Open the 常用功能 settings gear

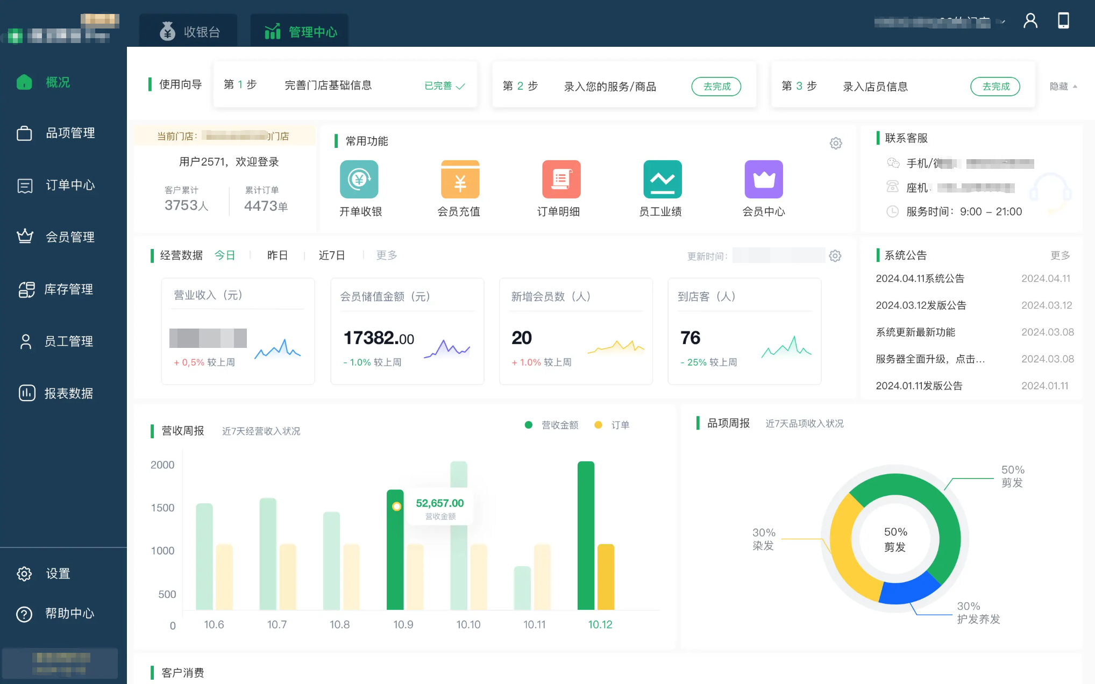pos(835,143)
